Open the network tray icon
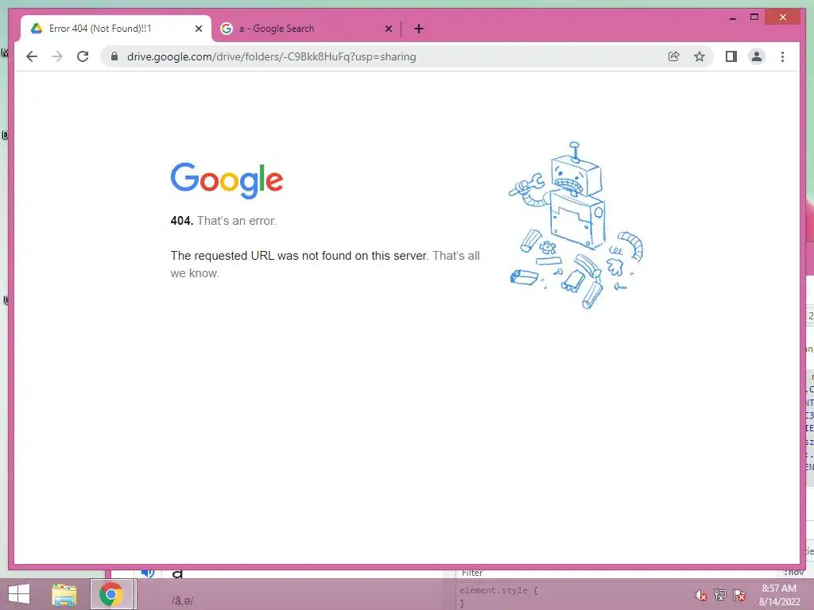This screenshot has width=814, height=610. coord(719,595)
